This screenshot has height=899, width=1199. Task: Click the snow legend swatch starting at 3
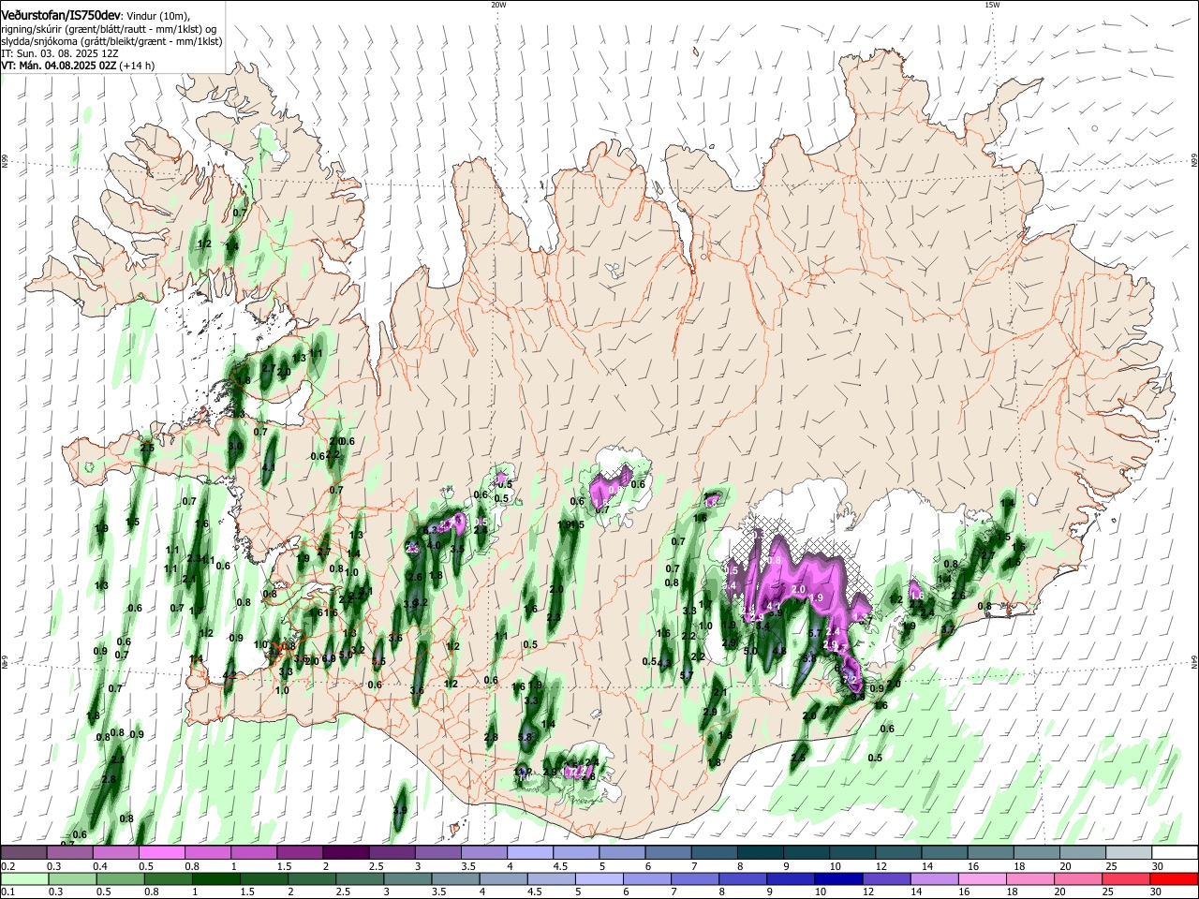[x=438, y=852]
